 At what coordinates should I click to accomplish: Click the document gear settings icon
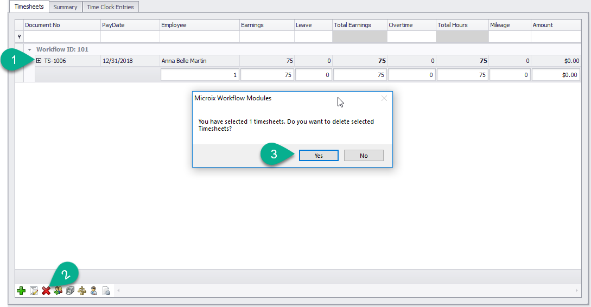point(106,291)
